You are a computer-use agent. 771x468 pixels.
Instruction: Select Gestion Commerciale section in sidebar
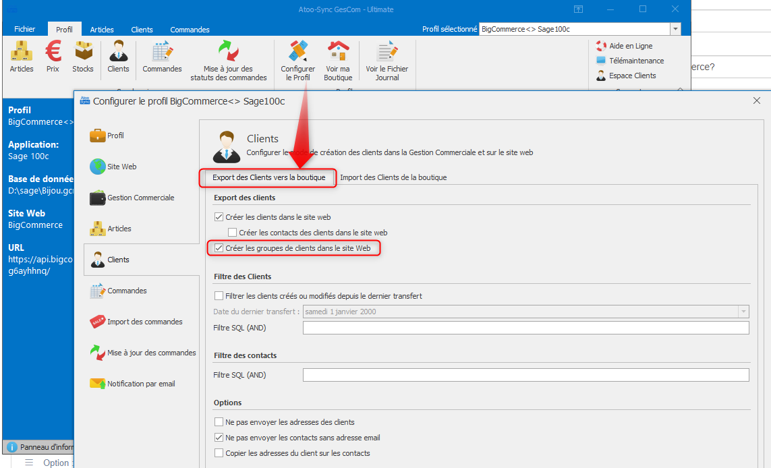[142, 198]
